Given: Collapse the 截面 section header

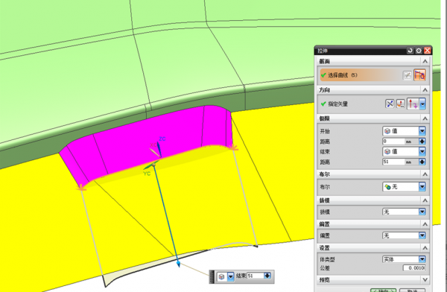Looking at the screenshot, I should (x=373, y=61).
